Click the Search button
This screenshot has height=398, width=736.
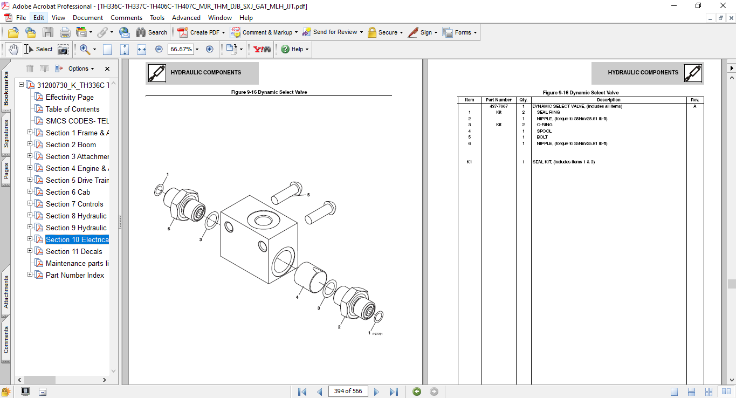(152, 32)
